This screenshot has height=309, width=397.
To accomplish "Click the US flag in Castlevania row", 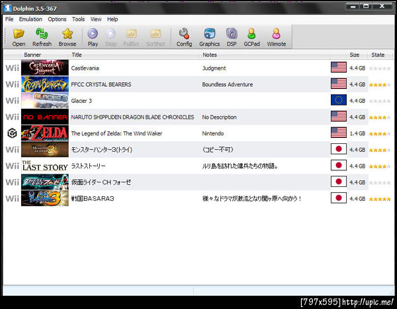I will 339,68.
